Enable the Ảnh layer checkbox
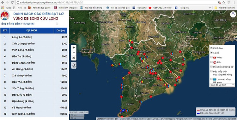The width and height of the screenshot is (237, 120). click(x=211, y=62)
